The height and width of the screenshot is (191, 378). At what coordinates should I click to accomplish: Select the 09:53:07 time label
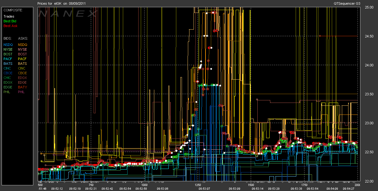tap(204, 189)
